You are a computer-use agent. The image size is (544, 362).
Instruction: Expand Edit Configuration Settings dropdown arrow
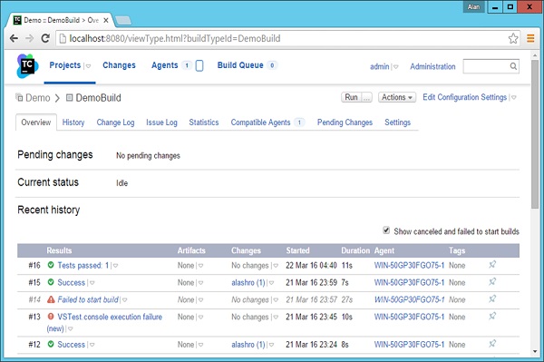click(514, 97)
